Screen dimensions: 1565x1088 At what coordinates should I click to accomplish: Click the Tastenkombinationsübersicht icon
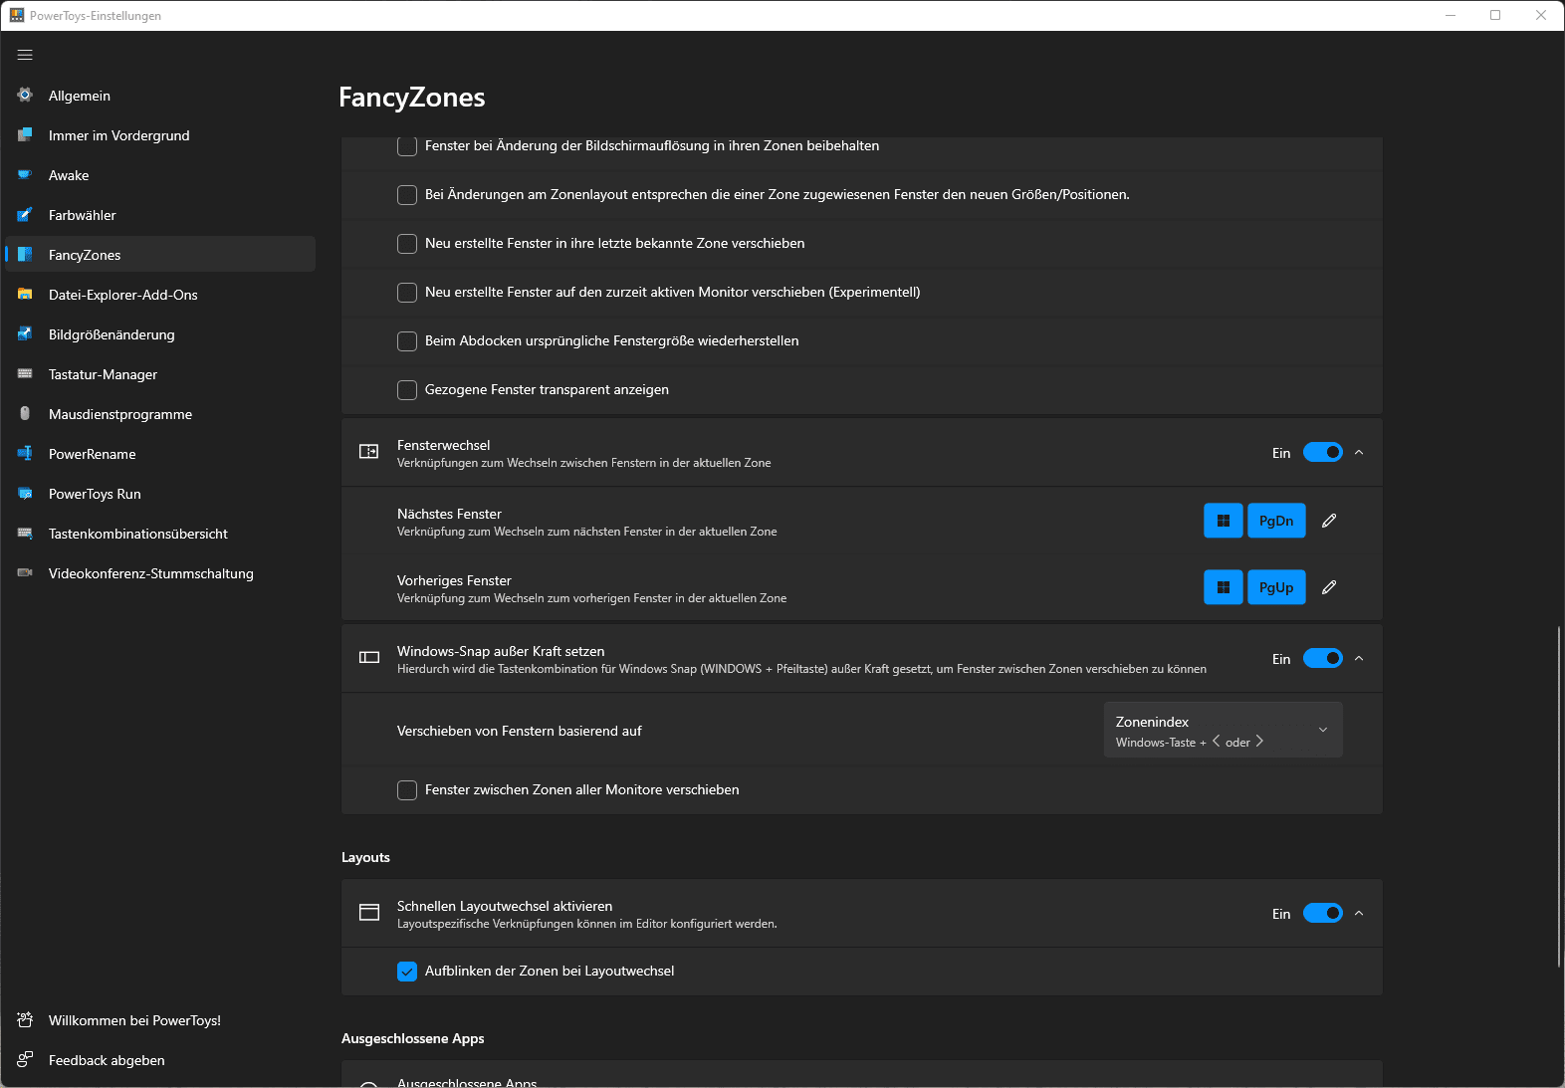click(x=25, y=533)
